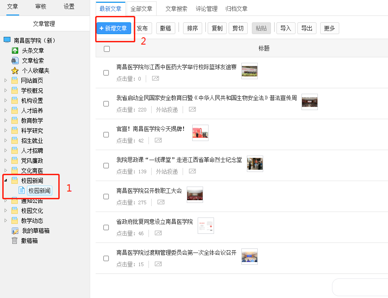388x298 pixels.
Task: Click the 排序 button
Action: pyautogui.click(x=192, y=28)
